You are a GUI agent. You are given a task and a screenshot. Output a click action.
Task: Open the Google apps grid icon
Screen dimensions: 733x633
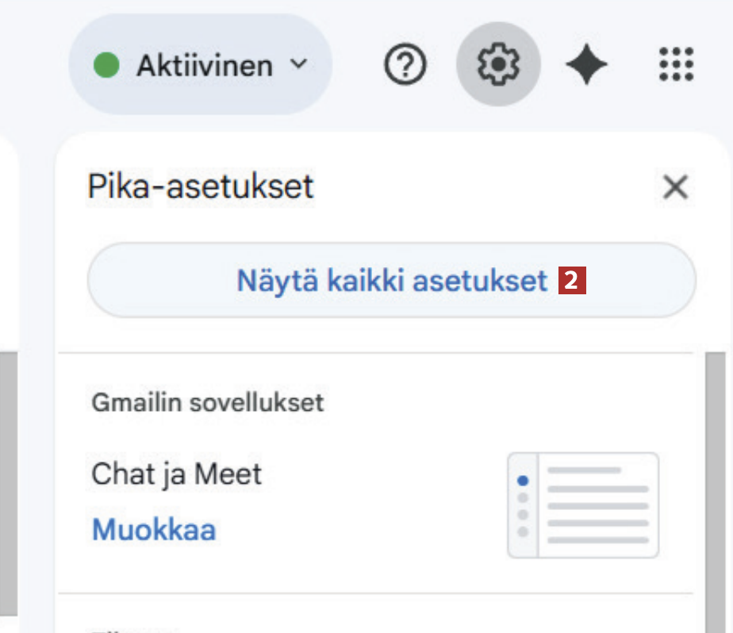[x=677, y=64]
